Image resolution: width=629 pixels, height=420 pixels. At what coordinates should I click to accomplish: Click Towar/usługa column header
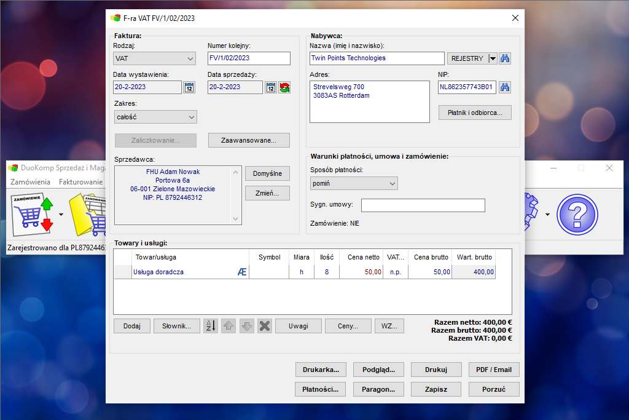pyautogui.click(x=190, y=257)
